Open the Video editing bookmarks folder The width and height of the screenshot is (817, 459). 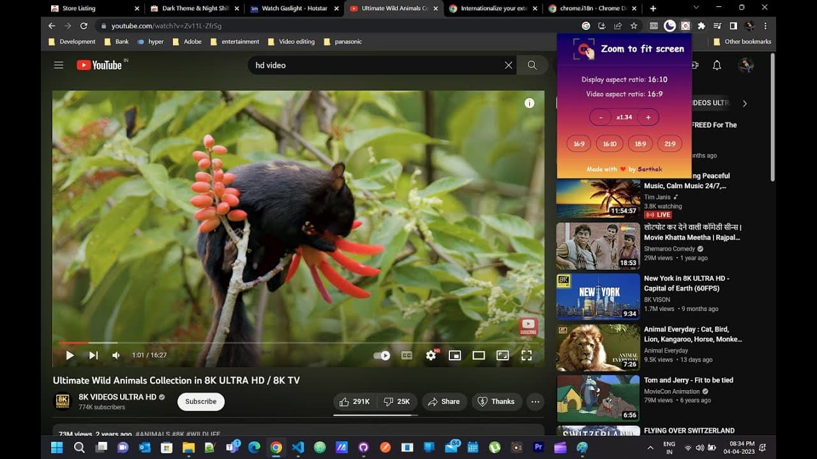click(x=291, y=41)
